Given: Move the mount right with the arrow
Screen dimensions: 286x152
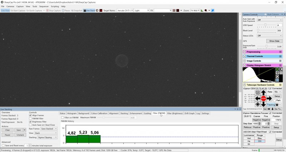Looking at the screenshot, I should coord(269,99).
